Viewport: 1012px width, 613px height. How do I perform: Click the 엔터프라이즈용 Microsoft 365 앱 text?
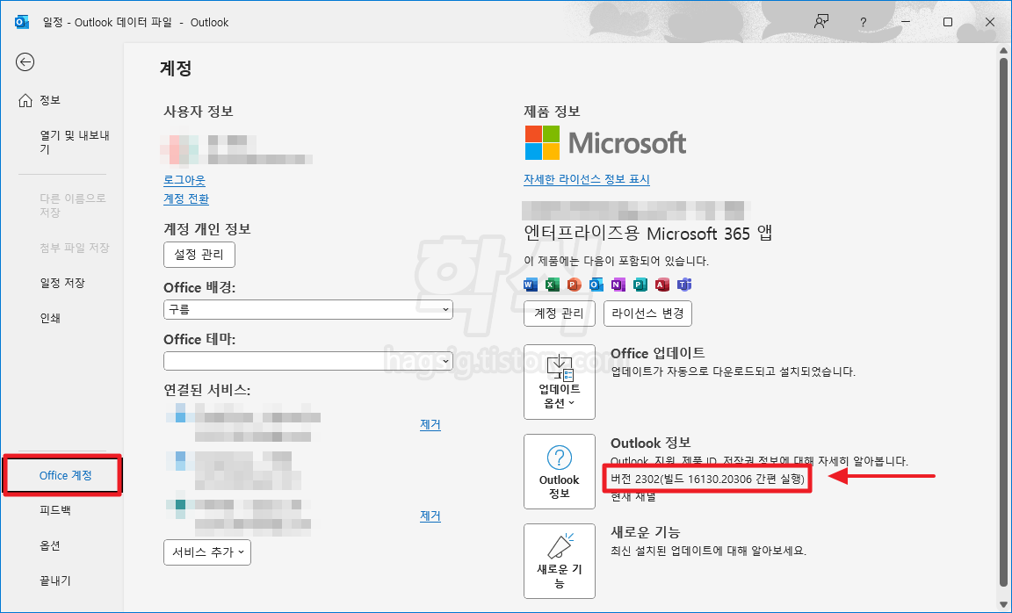[648, 233]
